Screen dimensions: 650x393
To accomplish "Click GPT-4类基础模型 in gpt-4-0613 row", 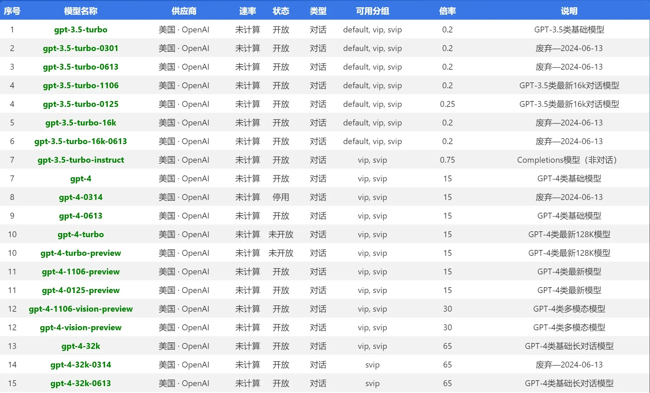I will [x=569, y=216].
